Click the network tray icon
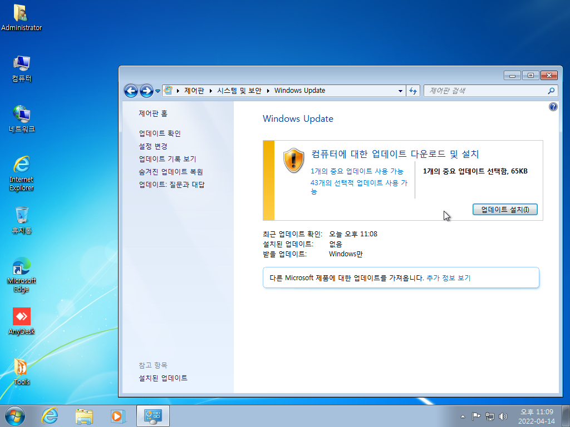Image resolution: width=570 pixels, height=427 pixels. tap(490, 416)
